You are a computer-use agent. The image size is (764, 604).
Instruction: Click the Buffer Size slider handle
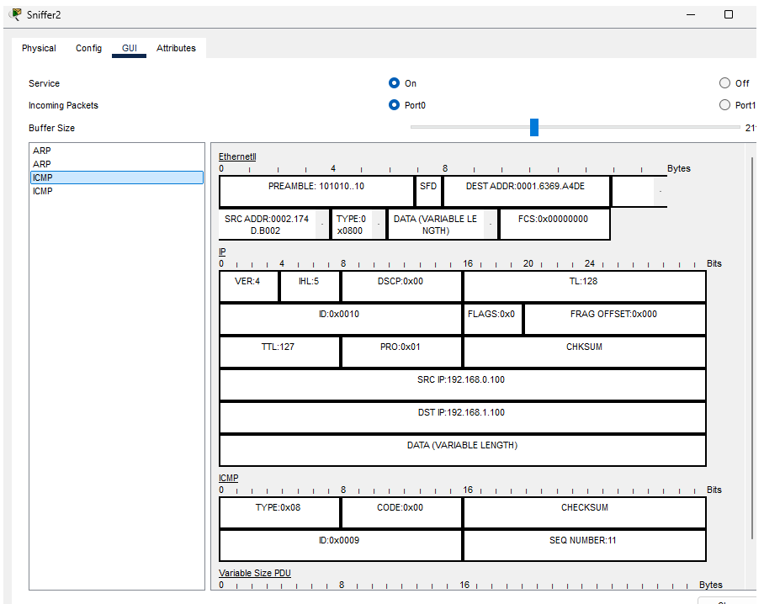(534, 127)
